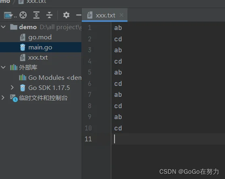Collapse the demo project folder
This screenshot has height=179, width=225.
[x=4, y=27]
